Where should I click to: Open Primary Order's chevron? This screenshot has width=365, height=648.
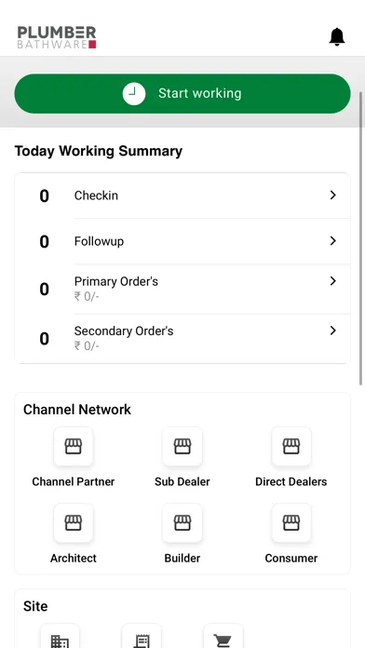(333, 281)
